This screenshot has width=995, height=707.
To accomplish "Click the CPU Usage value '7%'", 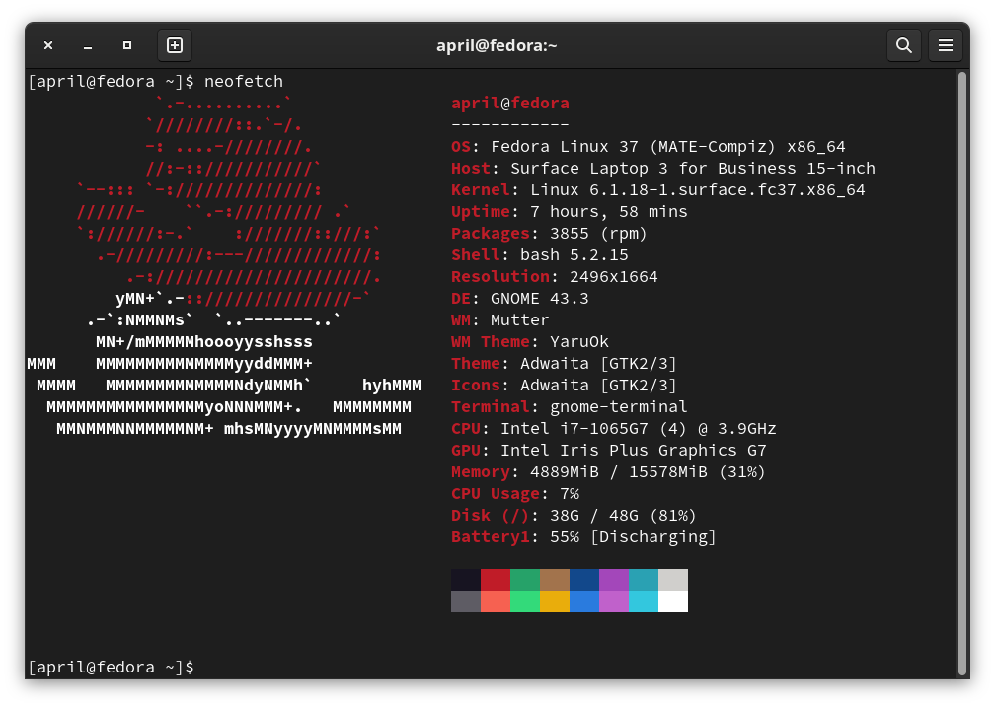I will (x=570, y=493).
